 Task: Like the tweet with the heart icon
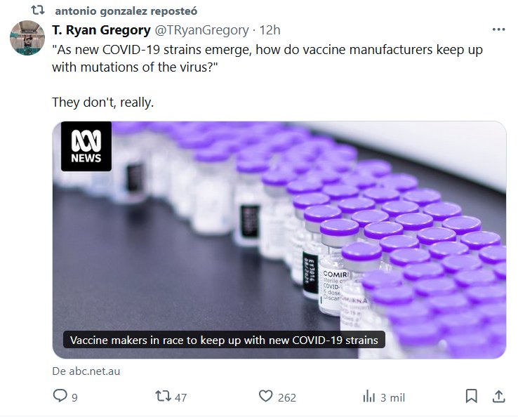pyautogui.click(x=265, y=397)
